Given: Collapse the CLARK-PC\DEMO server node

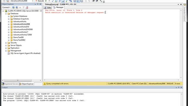Looking at the screenshot, I should pyautogui.click(x=3, y=11).
